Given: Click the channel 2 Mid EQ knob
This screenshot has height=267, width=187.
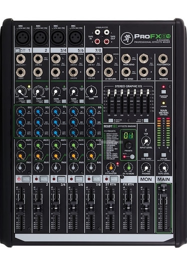Looking at the screenshot, I should 38,122.
